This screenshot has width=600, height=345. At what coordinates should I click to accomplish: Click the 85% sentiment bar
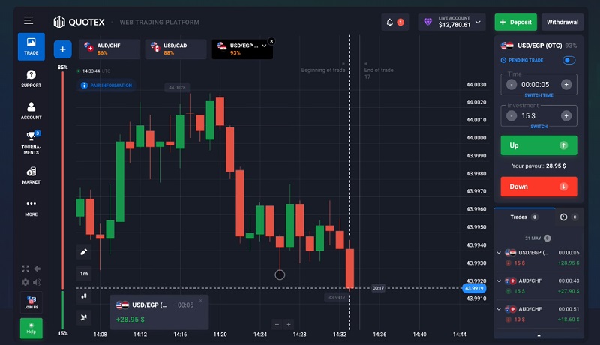[x=63, y=180]
